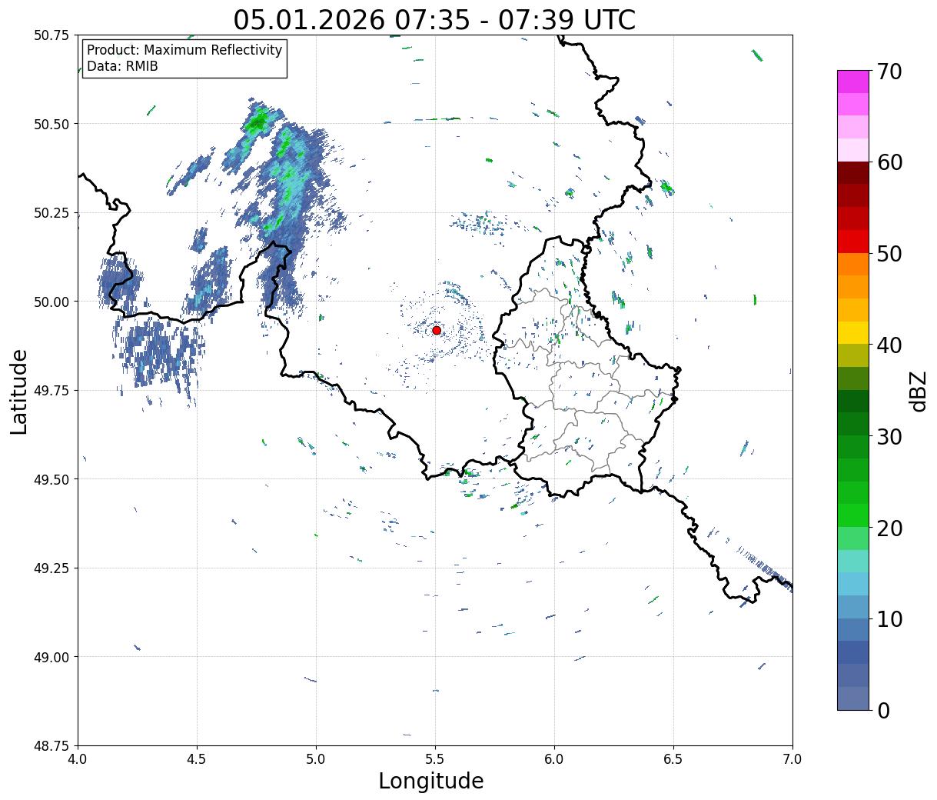Image resolution: width=937 pixels, height=800 pixels.
Task: Click the Longitude axis label
Action: (431, 781)
